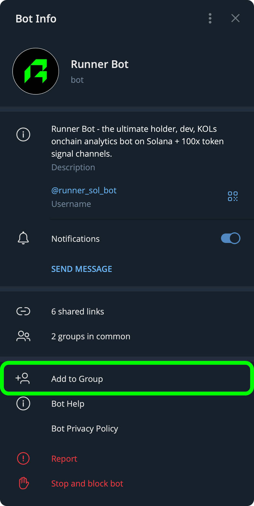The width and height of the screenshot is (254, 506).
Task: Click the Bot Help info icon
Action: (x=23, y=403)
